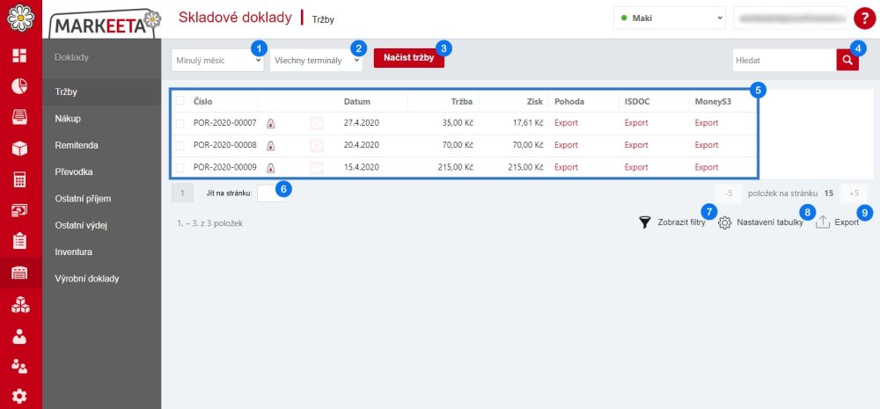
Task: Click the eye icon for POR-2020-00007
Action: pos(317,123)
